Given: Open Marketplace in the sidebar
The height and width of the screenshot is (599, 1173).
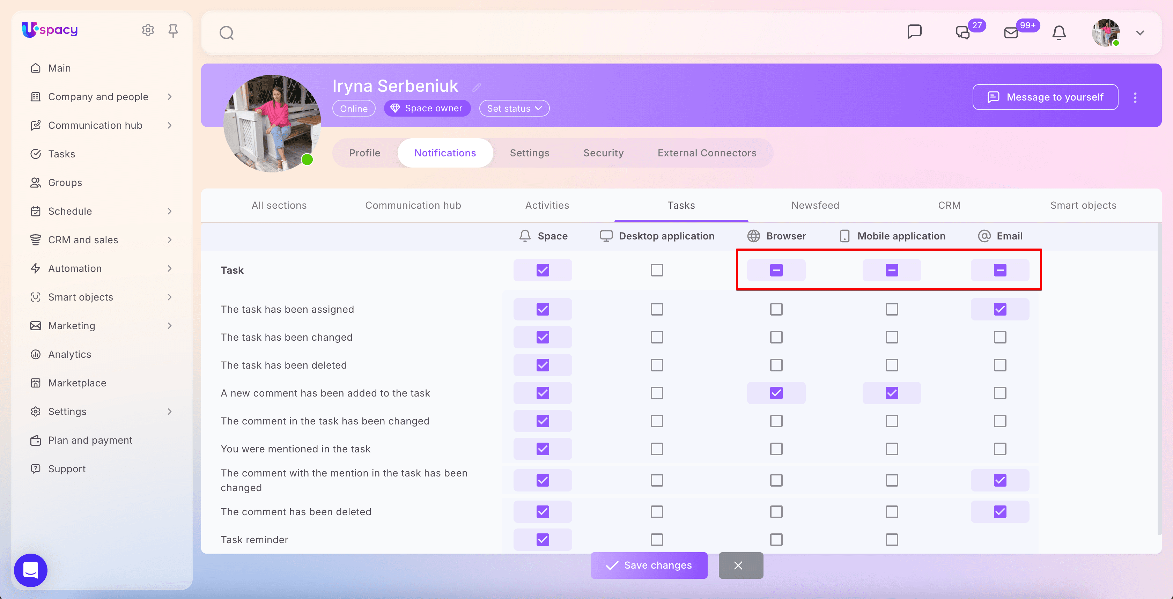Looking at the screenshot, I should [77, 383].
